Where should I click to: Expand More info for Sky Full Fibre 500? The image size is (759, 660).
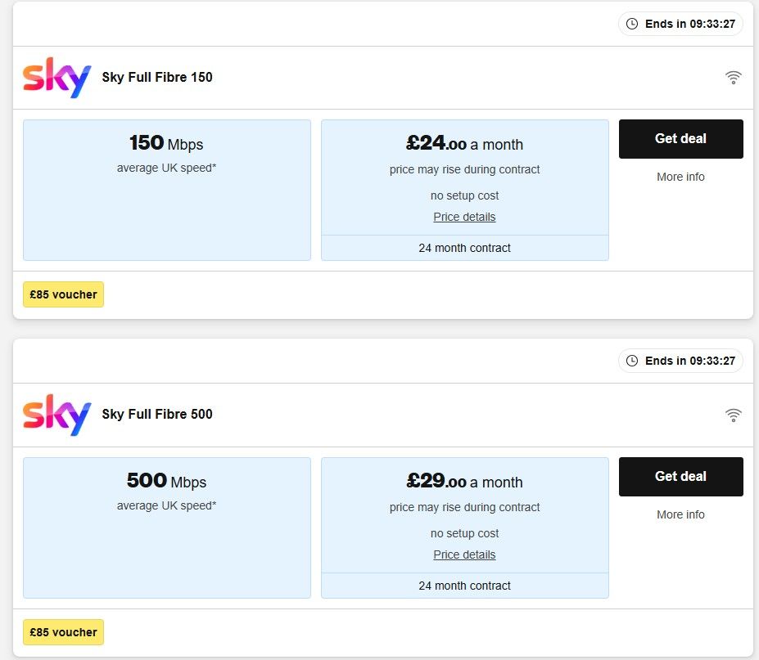[x=680, y=514]
